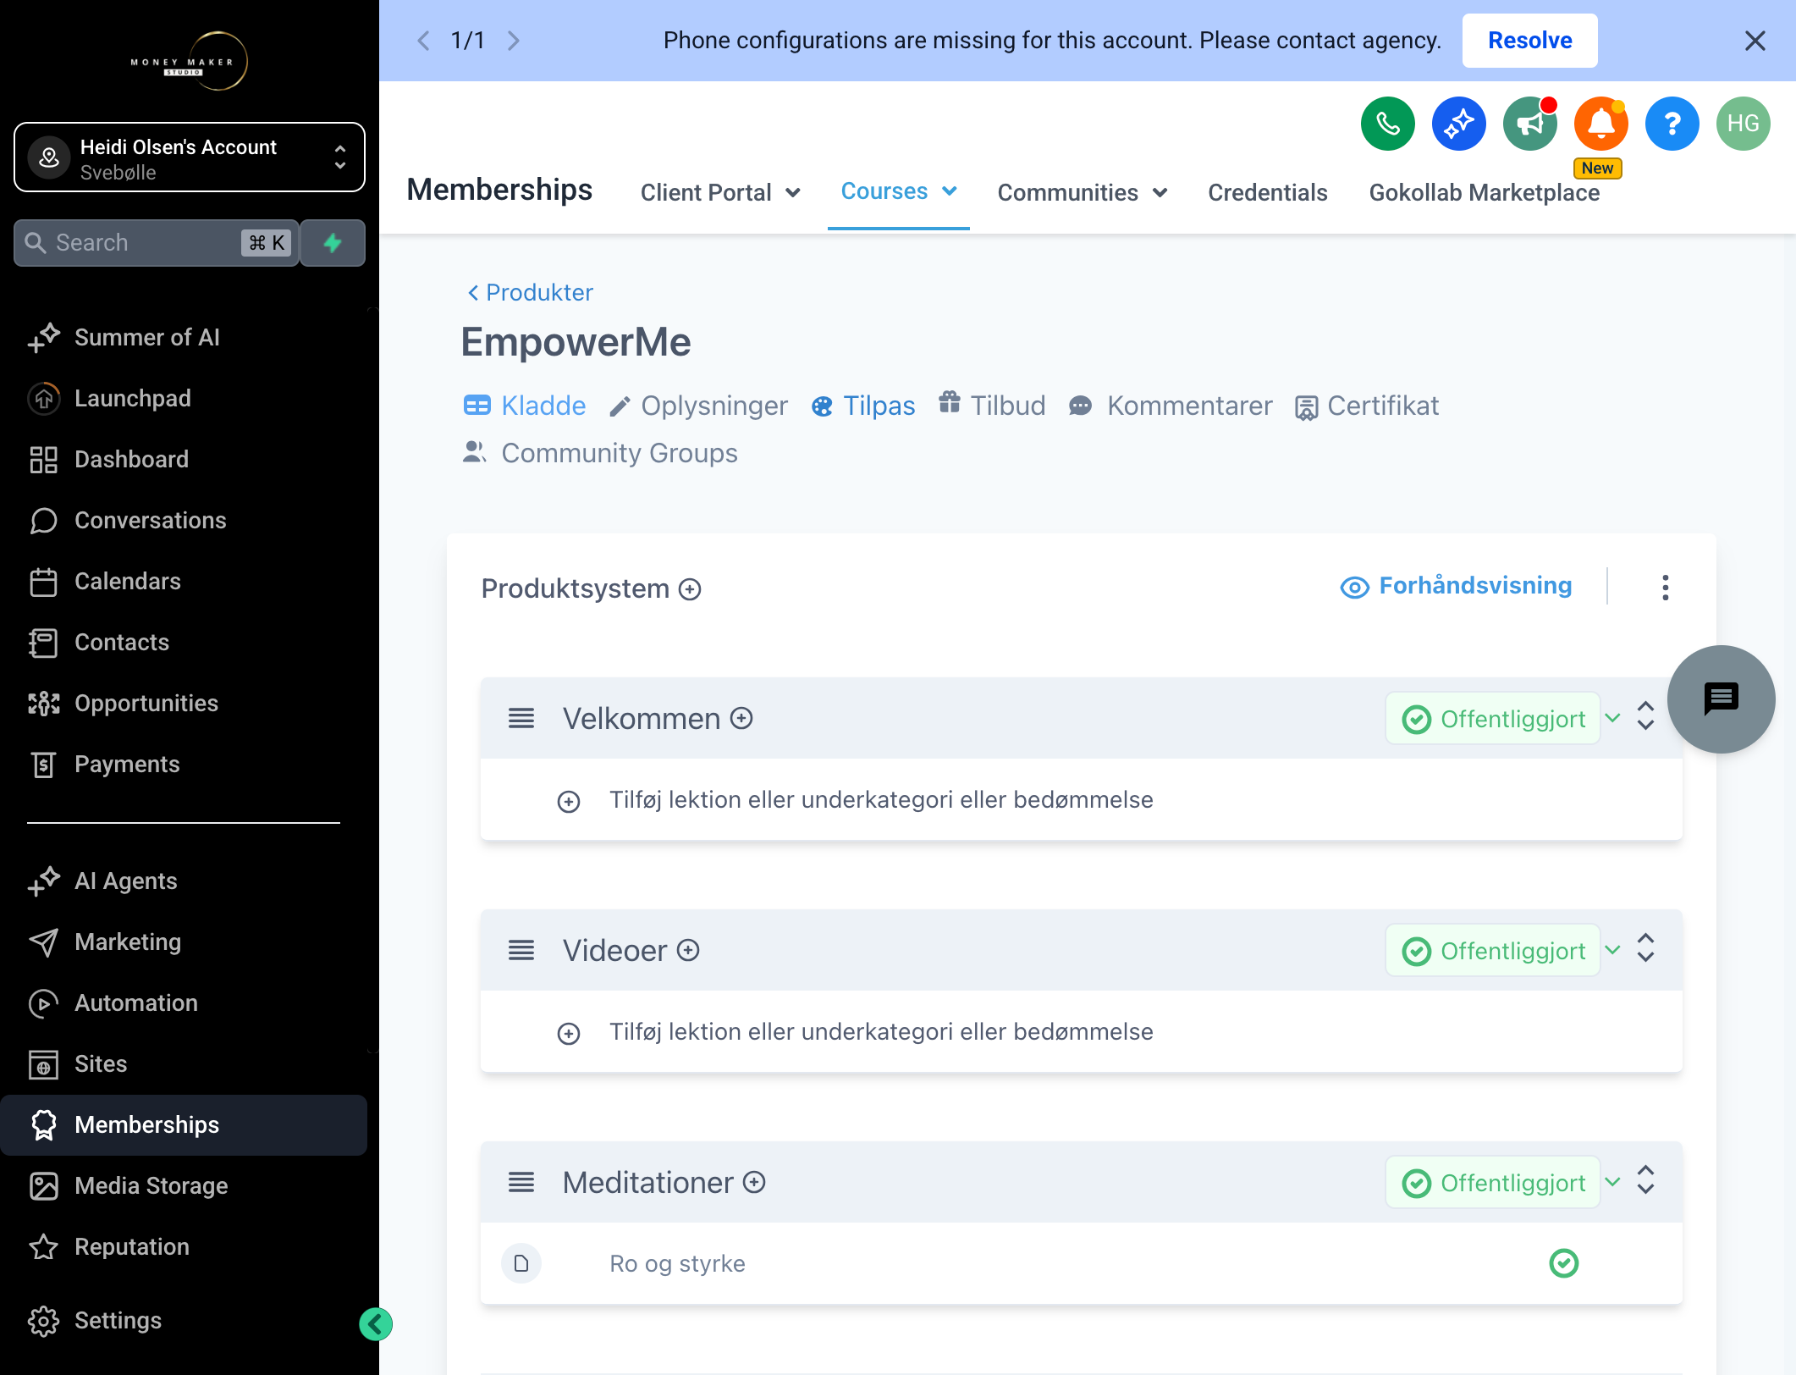The height and width of the screenshot is (1375, 1796).
Task: Collapse the sidebar with green arrow button
Action: pos(376,1324)
